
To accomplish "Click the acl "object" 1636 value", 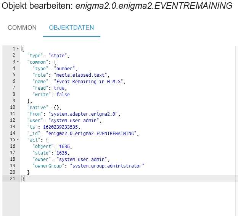I will tap(64, 147).
